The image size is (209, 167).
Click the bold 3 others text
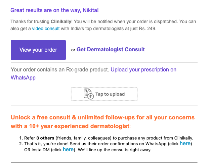click(x=45, y=138)
